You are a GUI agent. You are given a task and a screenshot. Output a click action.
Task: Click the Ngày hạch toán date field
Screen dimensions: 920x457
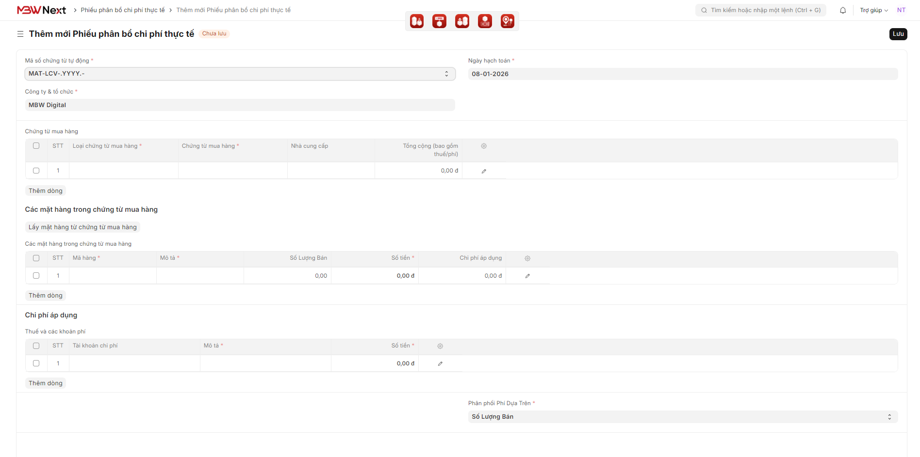click(682, 74)
